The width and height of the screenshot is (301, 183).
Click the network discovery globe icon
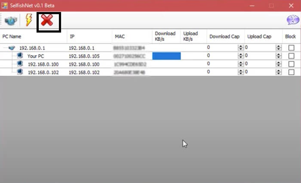click(11, 21)
